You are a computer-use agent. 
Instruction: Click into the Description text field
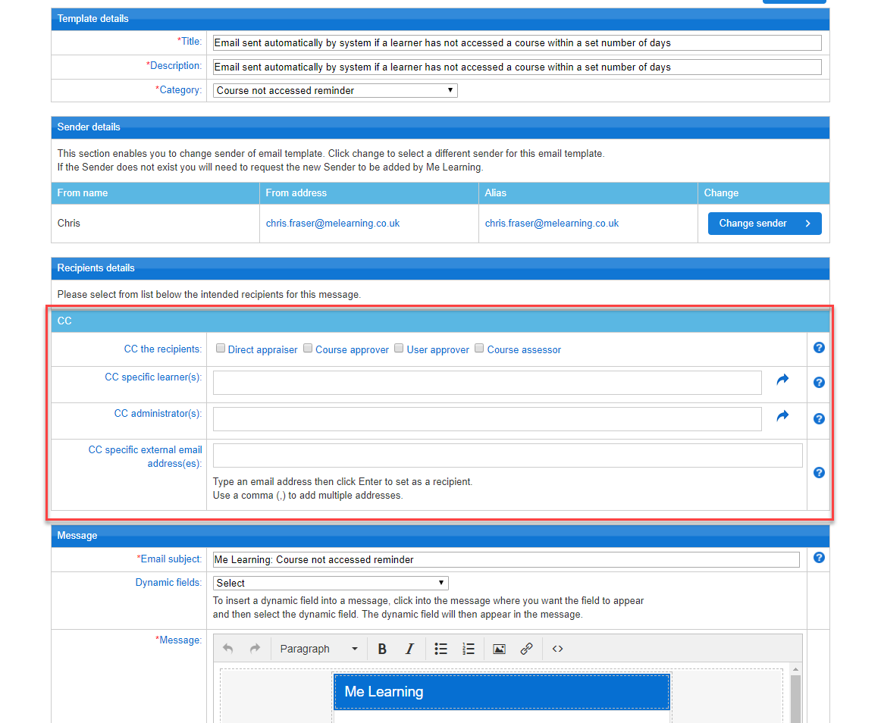517,67
